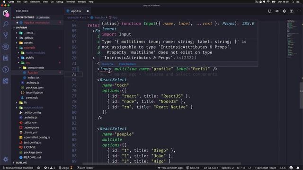Open macOS Spotlight search
The width and height of the screenshot is (303, 170).
click(293, 2)
